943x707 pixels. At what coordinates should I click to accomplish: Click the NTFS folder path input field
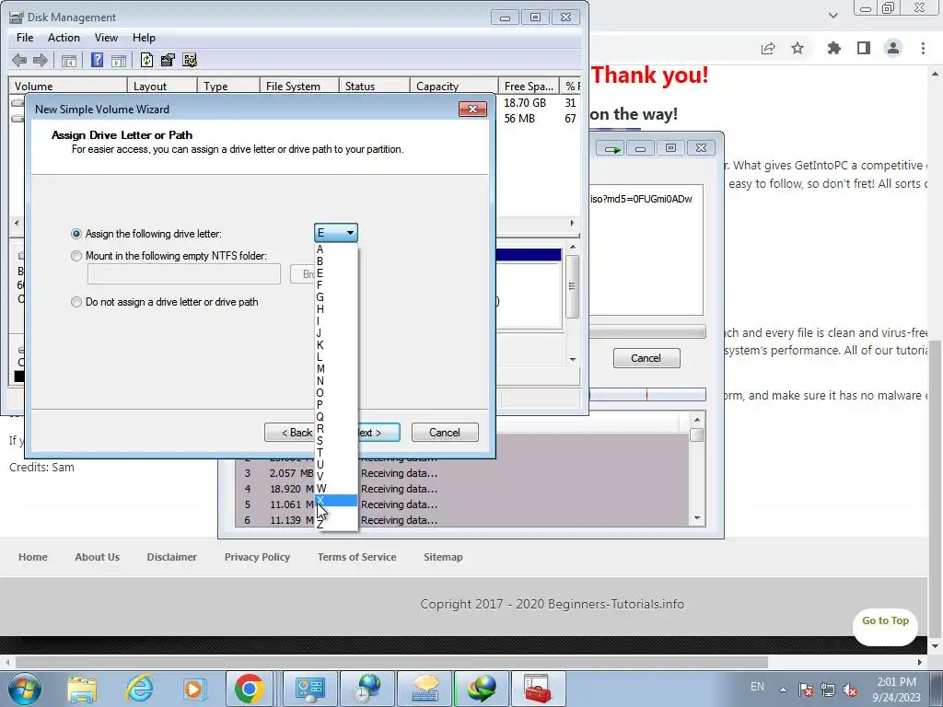point(184,274)
